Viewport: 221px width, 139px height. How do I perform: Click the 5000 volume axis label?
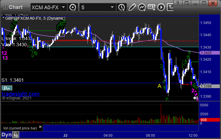pyautogui.click(x=204, y=105)
